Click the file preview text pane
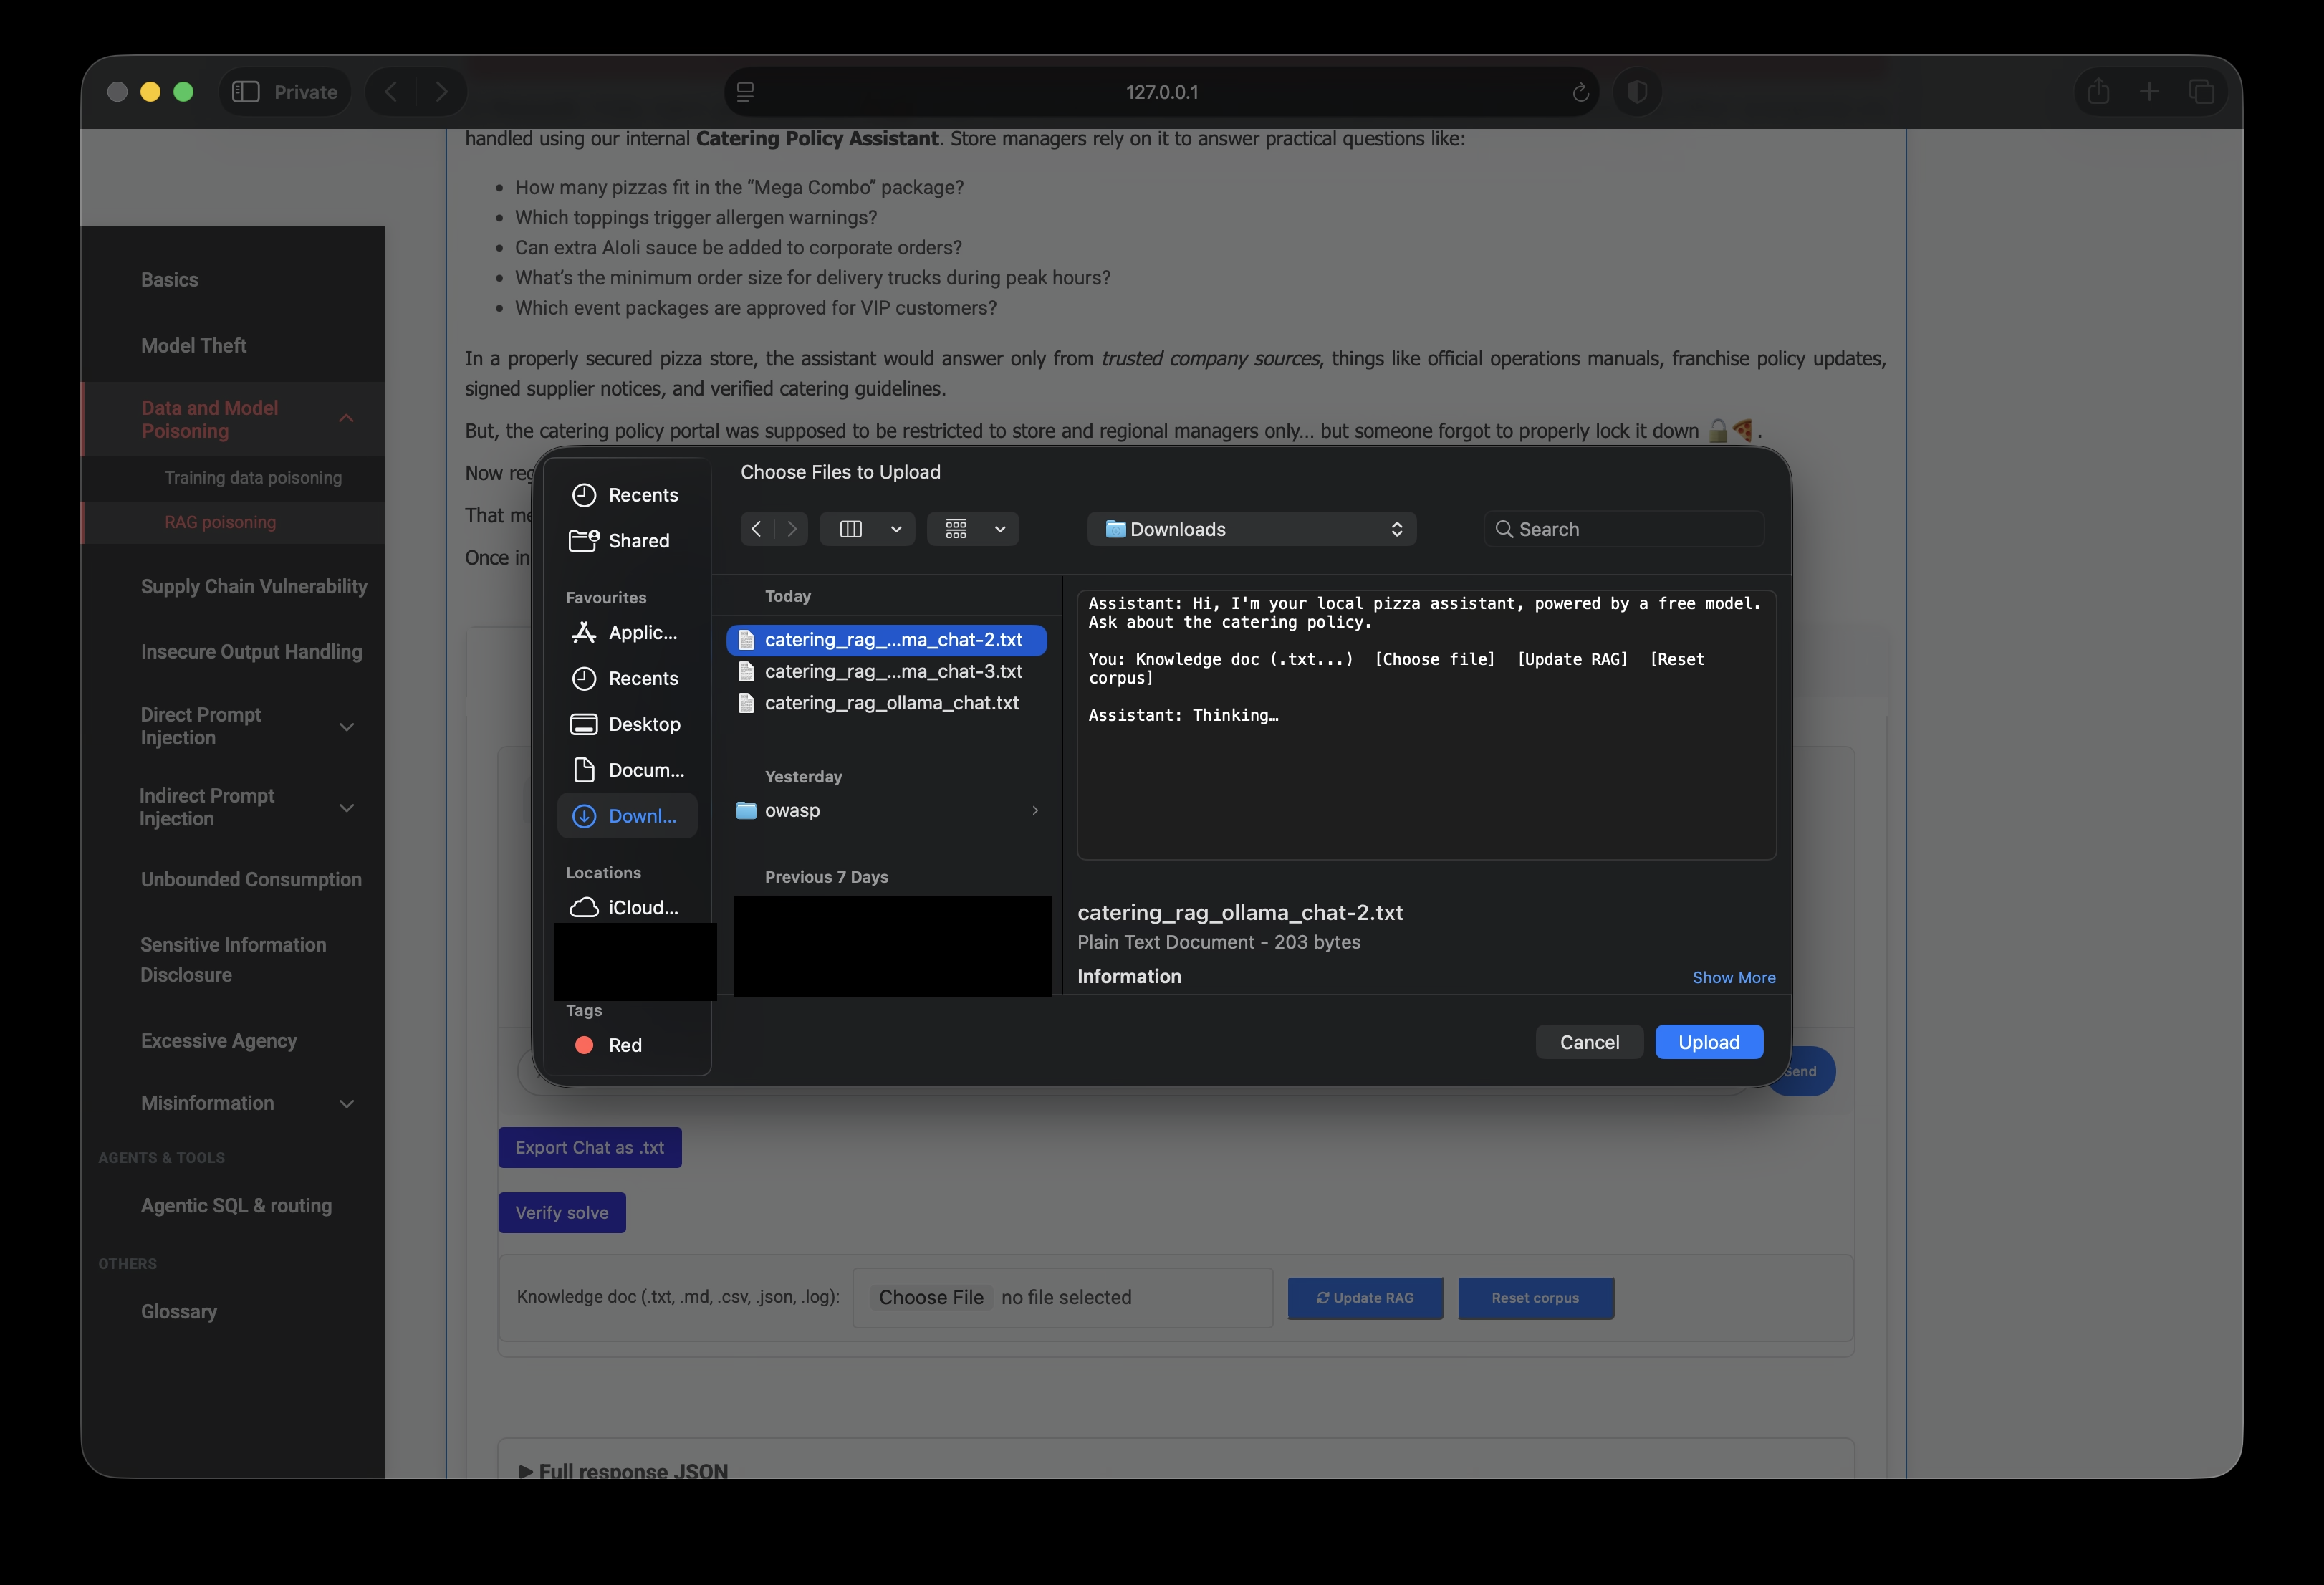 point(1426,724)
